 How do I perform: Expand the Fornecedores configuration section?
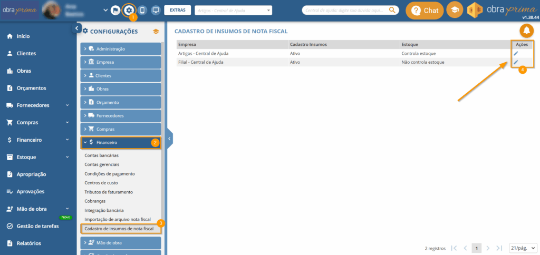(x=121, y=115)
